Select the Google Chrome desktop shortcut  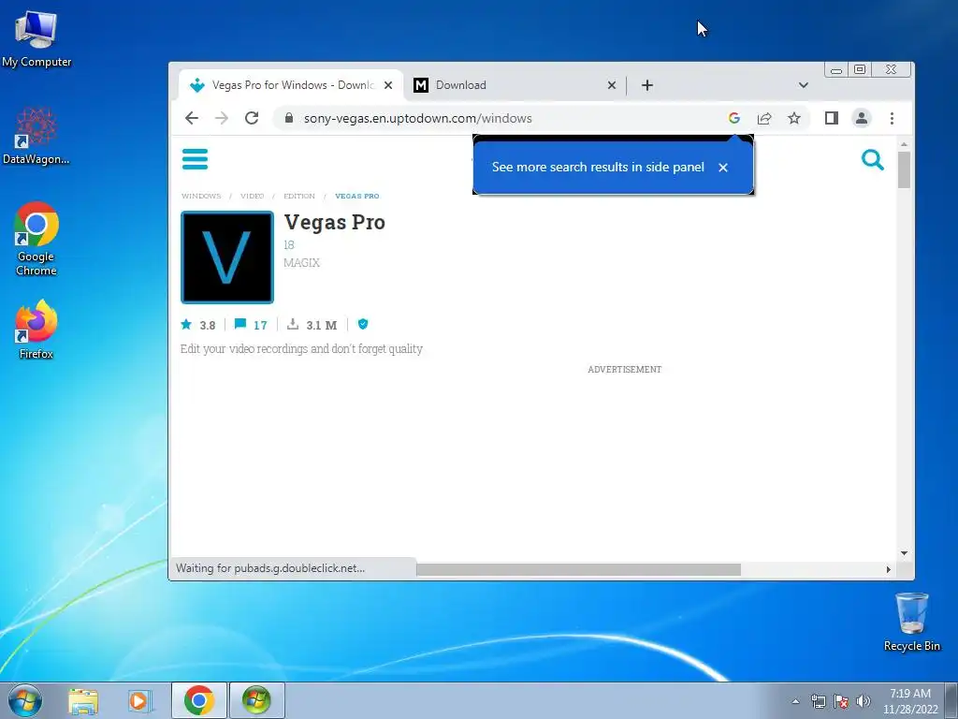pos(36,239)
